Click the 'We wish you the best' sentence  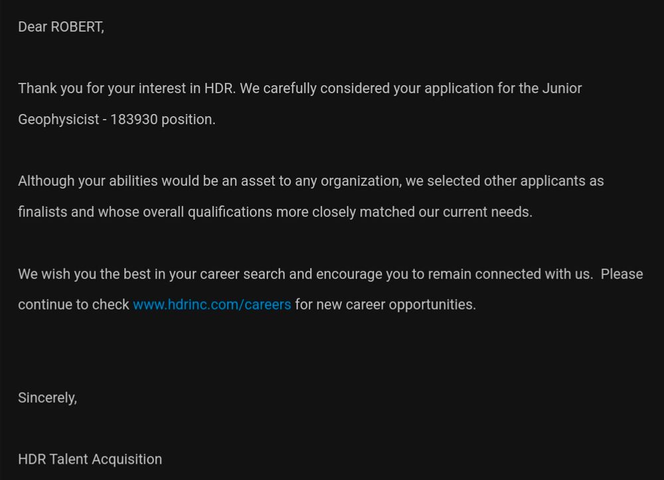(x=84, y=274)
